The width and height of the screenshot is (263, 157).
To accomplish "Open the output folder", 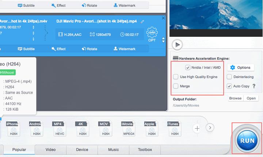I will [251, 98].
